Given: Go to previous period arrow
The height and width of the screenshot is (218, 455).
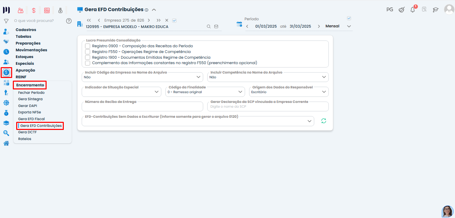Looking at the screenshot, I should (247, 26).
